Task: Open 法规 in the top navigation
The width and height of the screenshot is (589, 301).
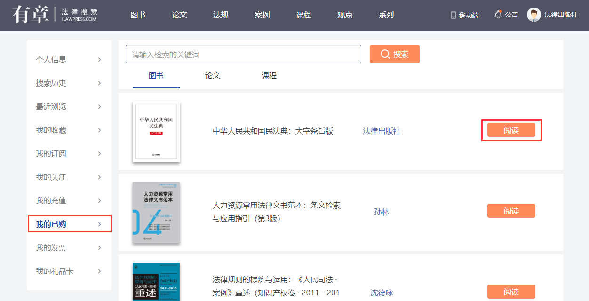Action: (x=221, y=15)
